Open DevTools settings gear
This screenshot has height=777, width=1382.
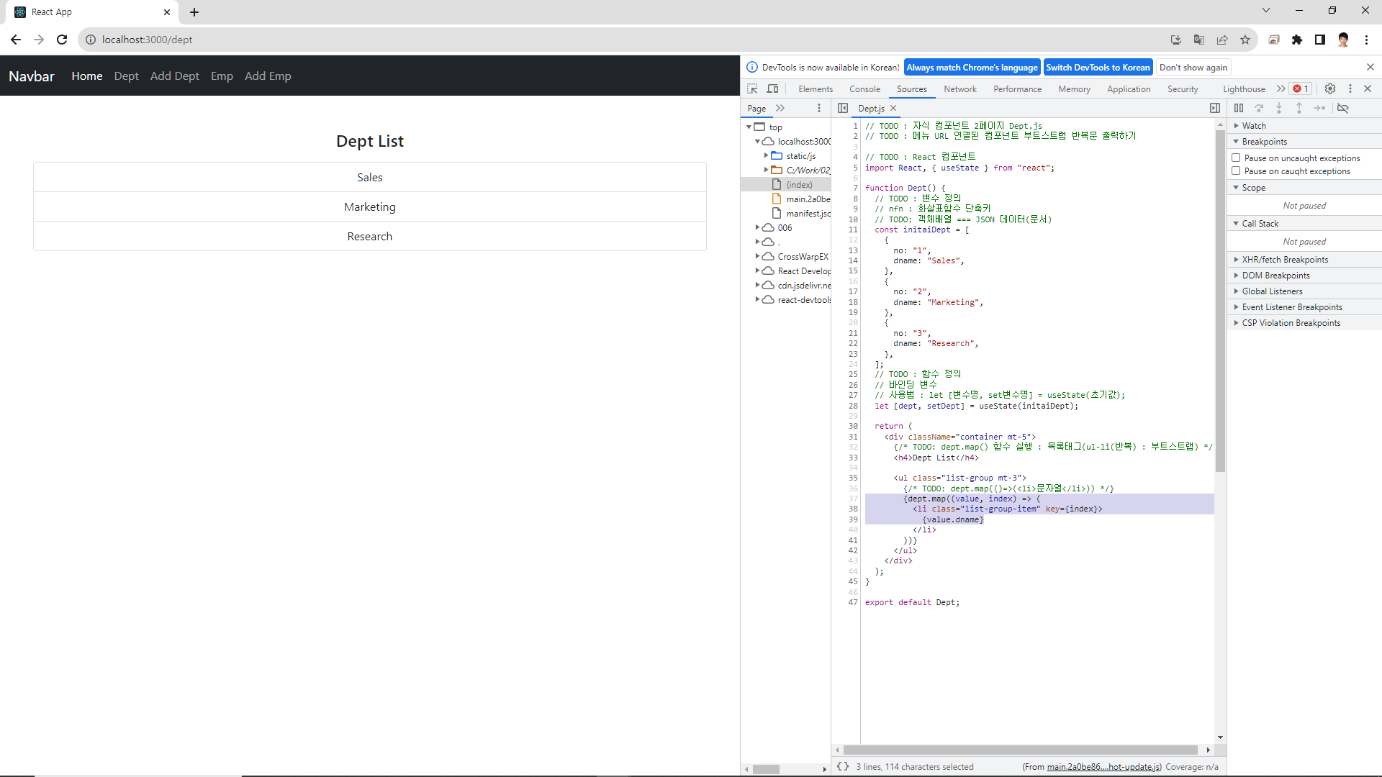(x=1330, y=88)
